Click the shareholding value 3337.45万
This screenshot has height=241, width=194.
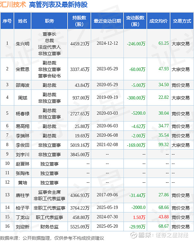(x=80, y=69)
